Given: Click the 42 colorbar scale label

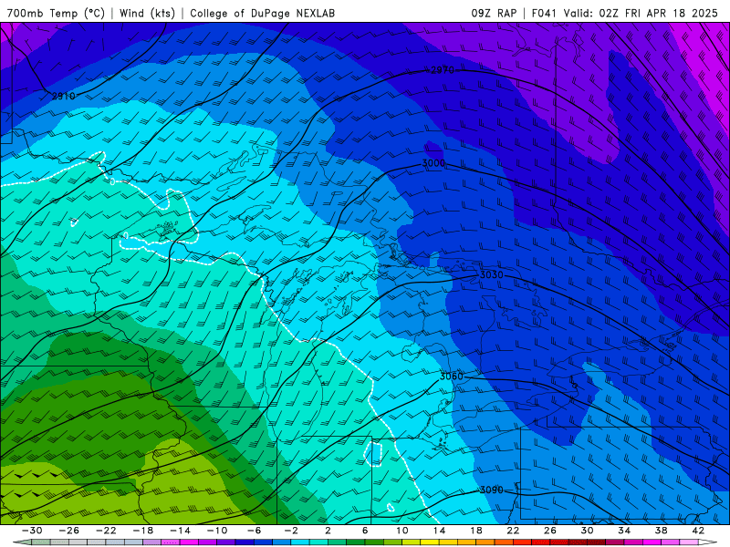Looking at the screenshot, I should (698, 531).
